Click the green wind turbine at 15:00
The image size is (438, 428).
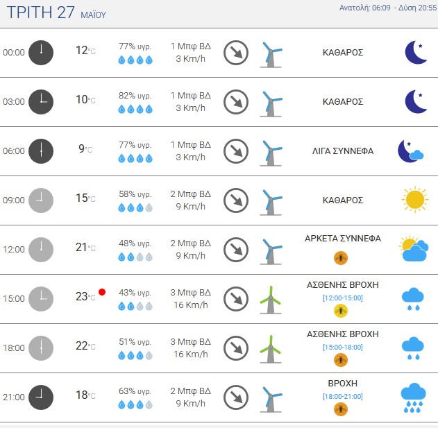(271, 300)
